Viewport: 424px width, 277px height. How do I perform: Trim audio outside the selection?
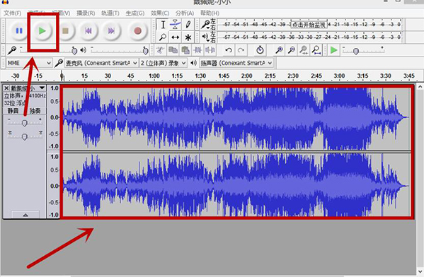pos(197,50)
